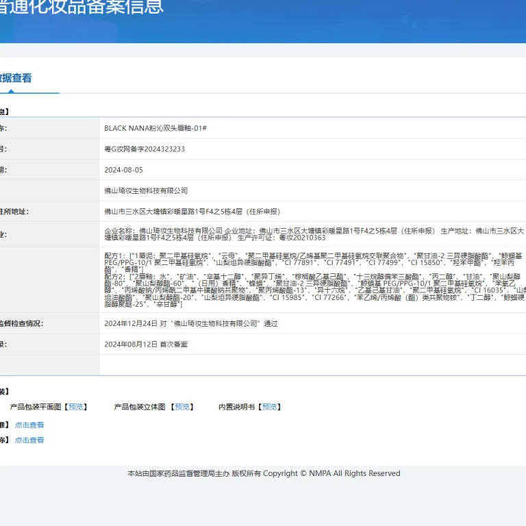Viewport: 526px width, 526px height.
Task: Select 2024年08月12日 首次备案 record
Action: (x=146, y=345)
